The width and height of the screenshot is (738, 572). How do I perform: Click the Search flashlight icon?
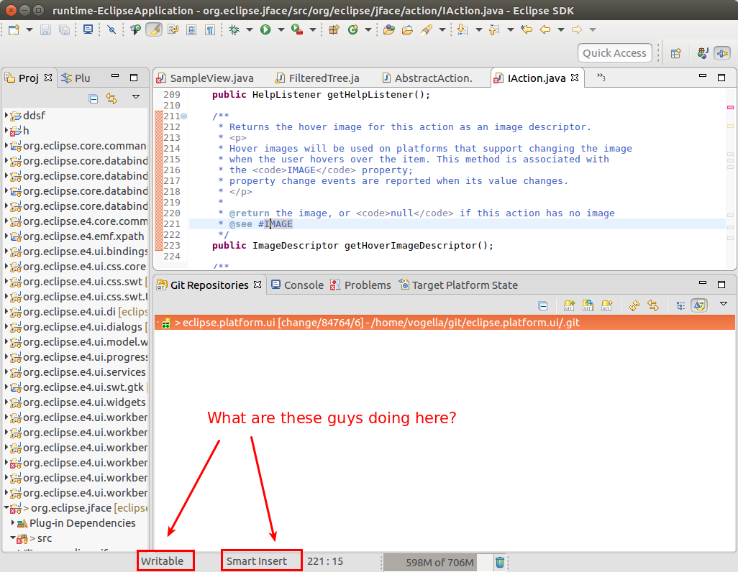pyautogui.click(x=427, y=29)
